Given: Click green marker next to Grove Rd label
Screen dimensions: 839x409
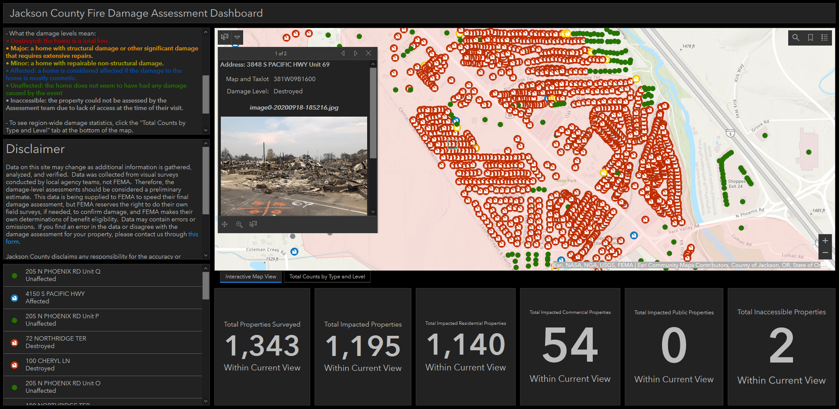Looking at the screenshot, I should coord(765,135).
